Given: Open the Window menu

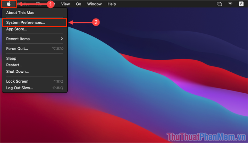Looking at the screenshot, I should [95, 4].
